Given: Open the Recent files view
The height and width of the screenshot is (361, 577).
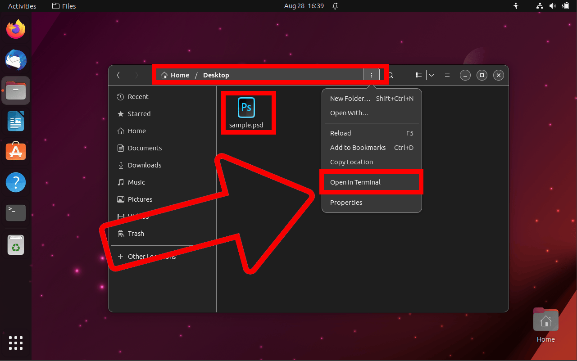Looking at the screenshot, I should pos(139,96).
